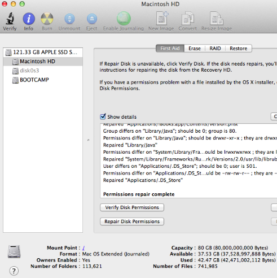Click the Unmount toolbar icon
The image size is (277, 278).
69,19
